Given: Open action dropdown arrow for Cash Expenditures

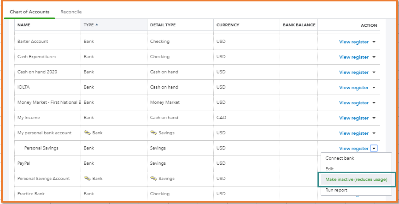Looking at the screenshot, I should (374, 57).
